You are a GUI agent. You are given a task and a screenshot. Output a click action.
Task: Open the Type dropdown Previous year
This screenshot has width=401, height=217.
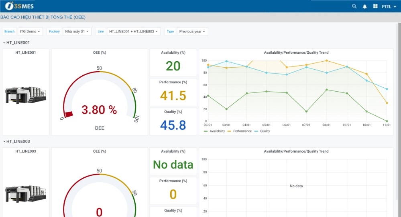click(x=192, y=32)
